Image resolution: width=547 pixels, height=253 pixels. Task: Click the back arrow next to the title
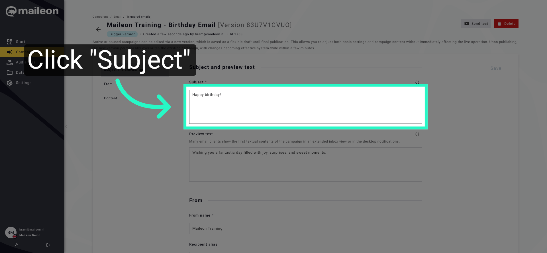click(x=98, y=29)
